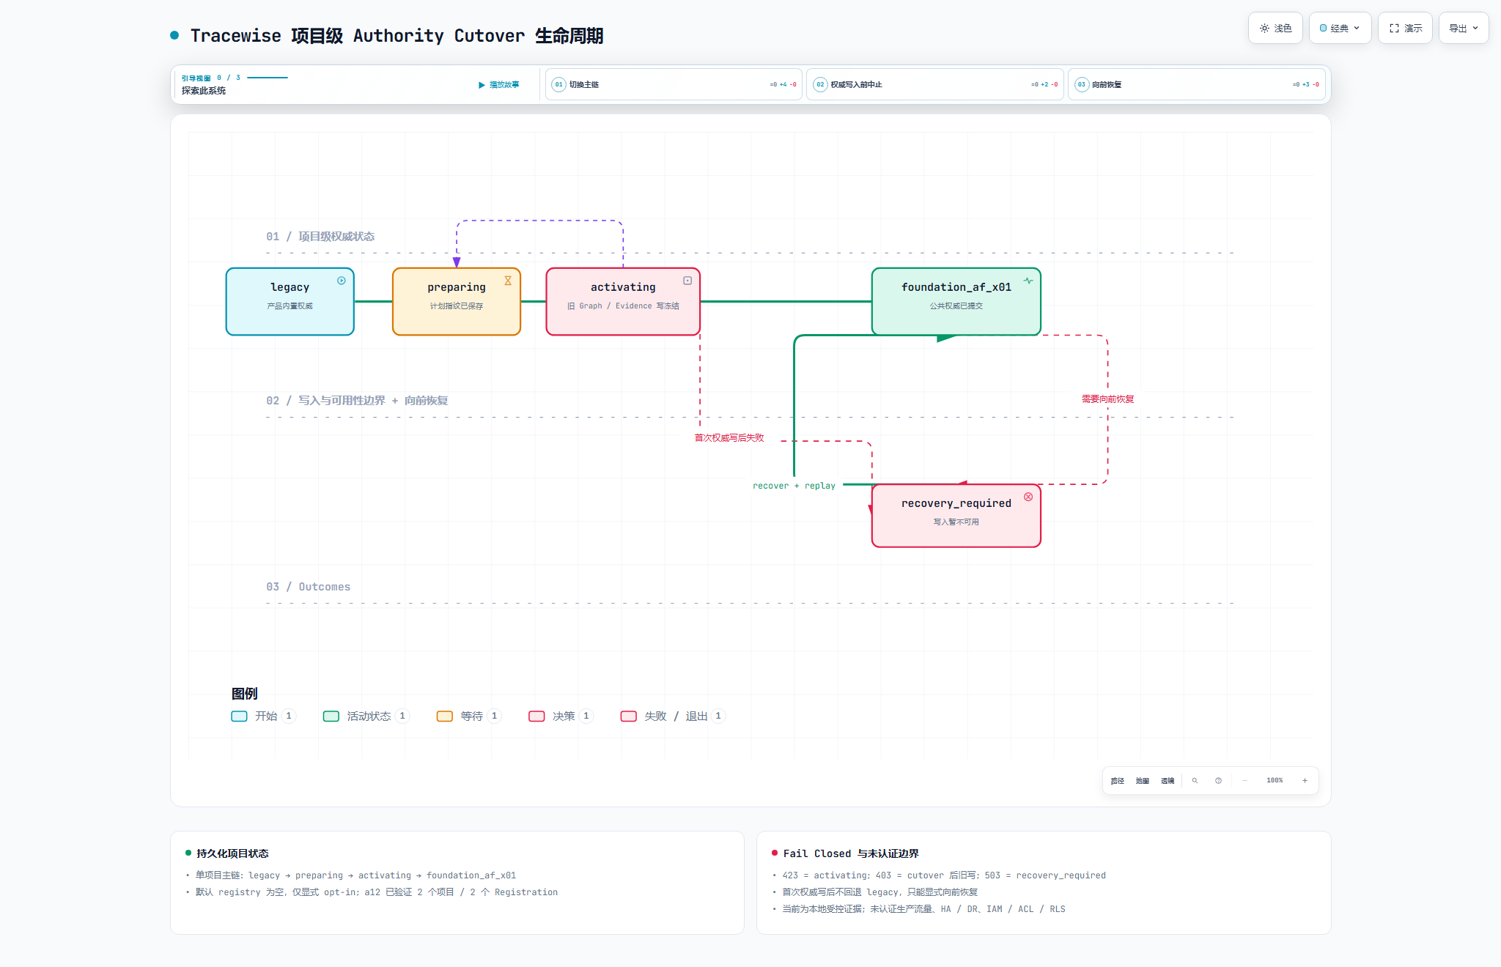Click the 01 / 项目级权威状态 lane heading

coord(320,237)
